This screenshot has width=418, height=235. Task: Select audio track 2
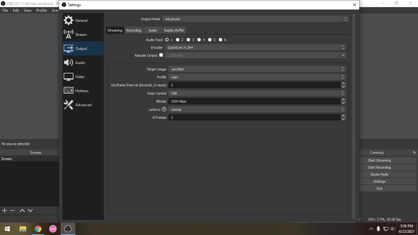point(178,40)
